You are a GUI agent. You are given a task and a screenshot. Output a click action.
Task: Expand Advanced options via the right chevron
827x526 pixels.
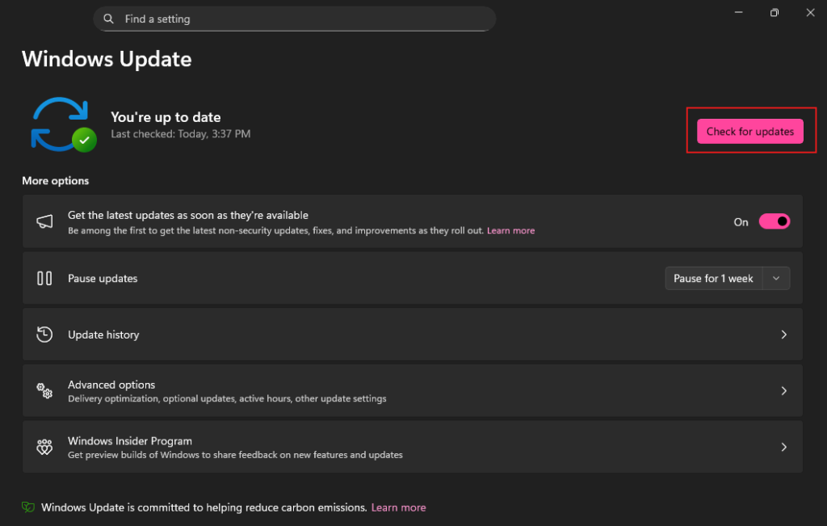pos(783,390)
